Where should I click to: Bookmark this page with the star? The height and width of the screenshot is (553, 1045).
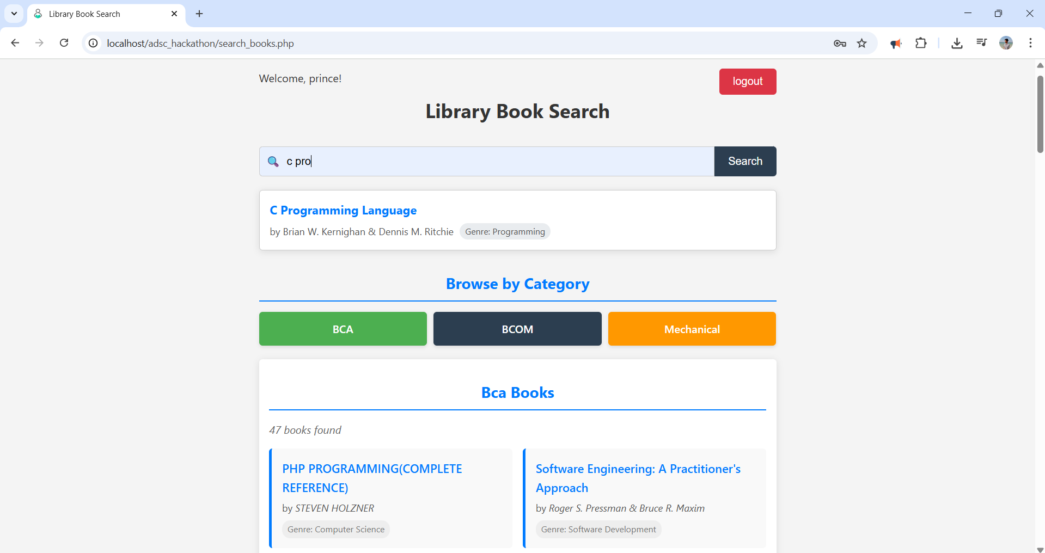coord(861,43)
